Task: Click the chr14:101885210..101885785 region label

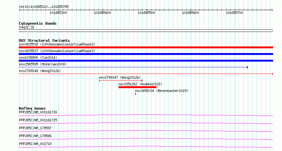Action: (44, 7)
